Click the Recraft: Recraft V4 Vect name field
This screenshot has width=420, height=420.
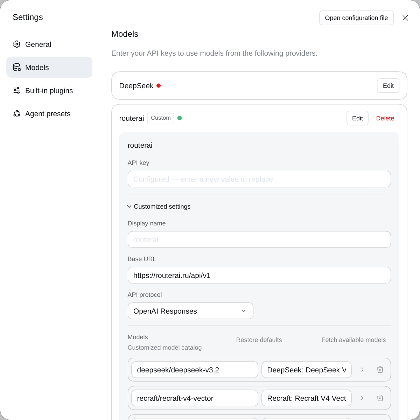coord(307,398)
